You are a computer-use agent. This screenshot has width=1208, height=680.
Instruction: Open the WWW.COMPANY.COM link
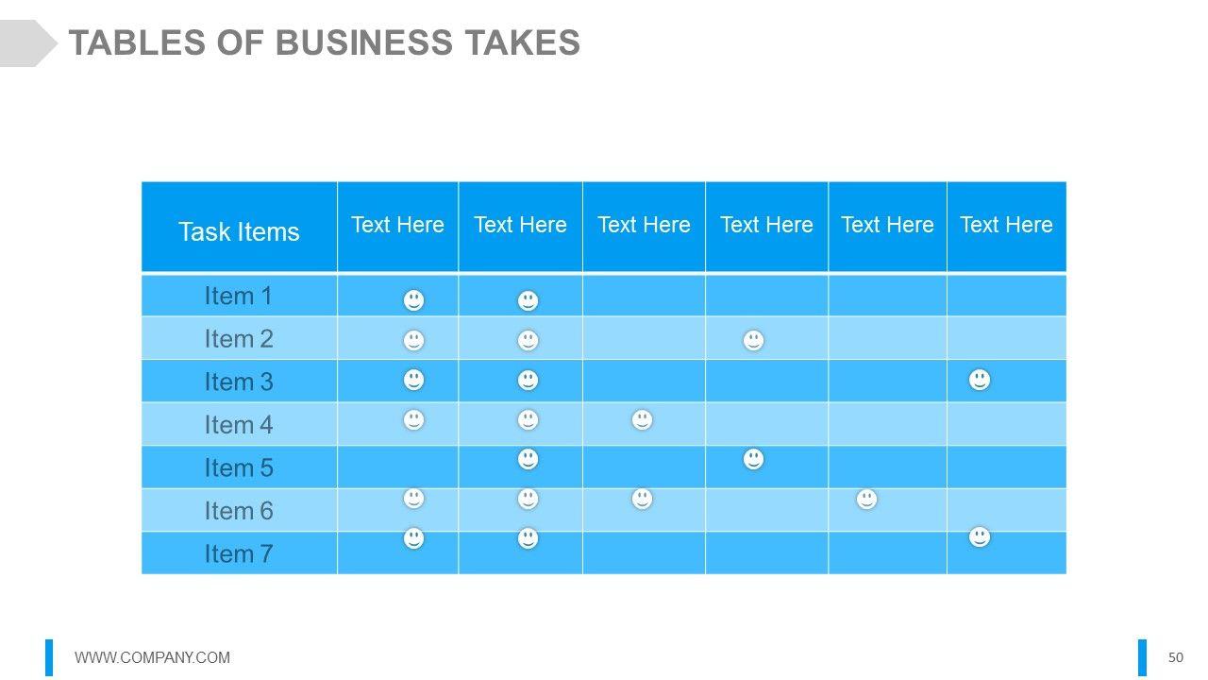152,657
